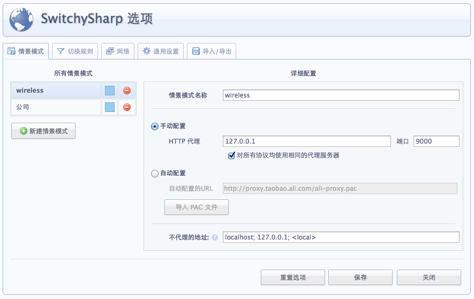Click the 导入 PAC 文件 button

click(x=197, y=207)
